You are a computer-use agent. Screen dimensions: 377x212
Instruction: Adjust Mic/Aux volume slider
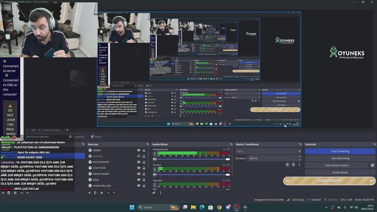[194, 175]
